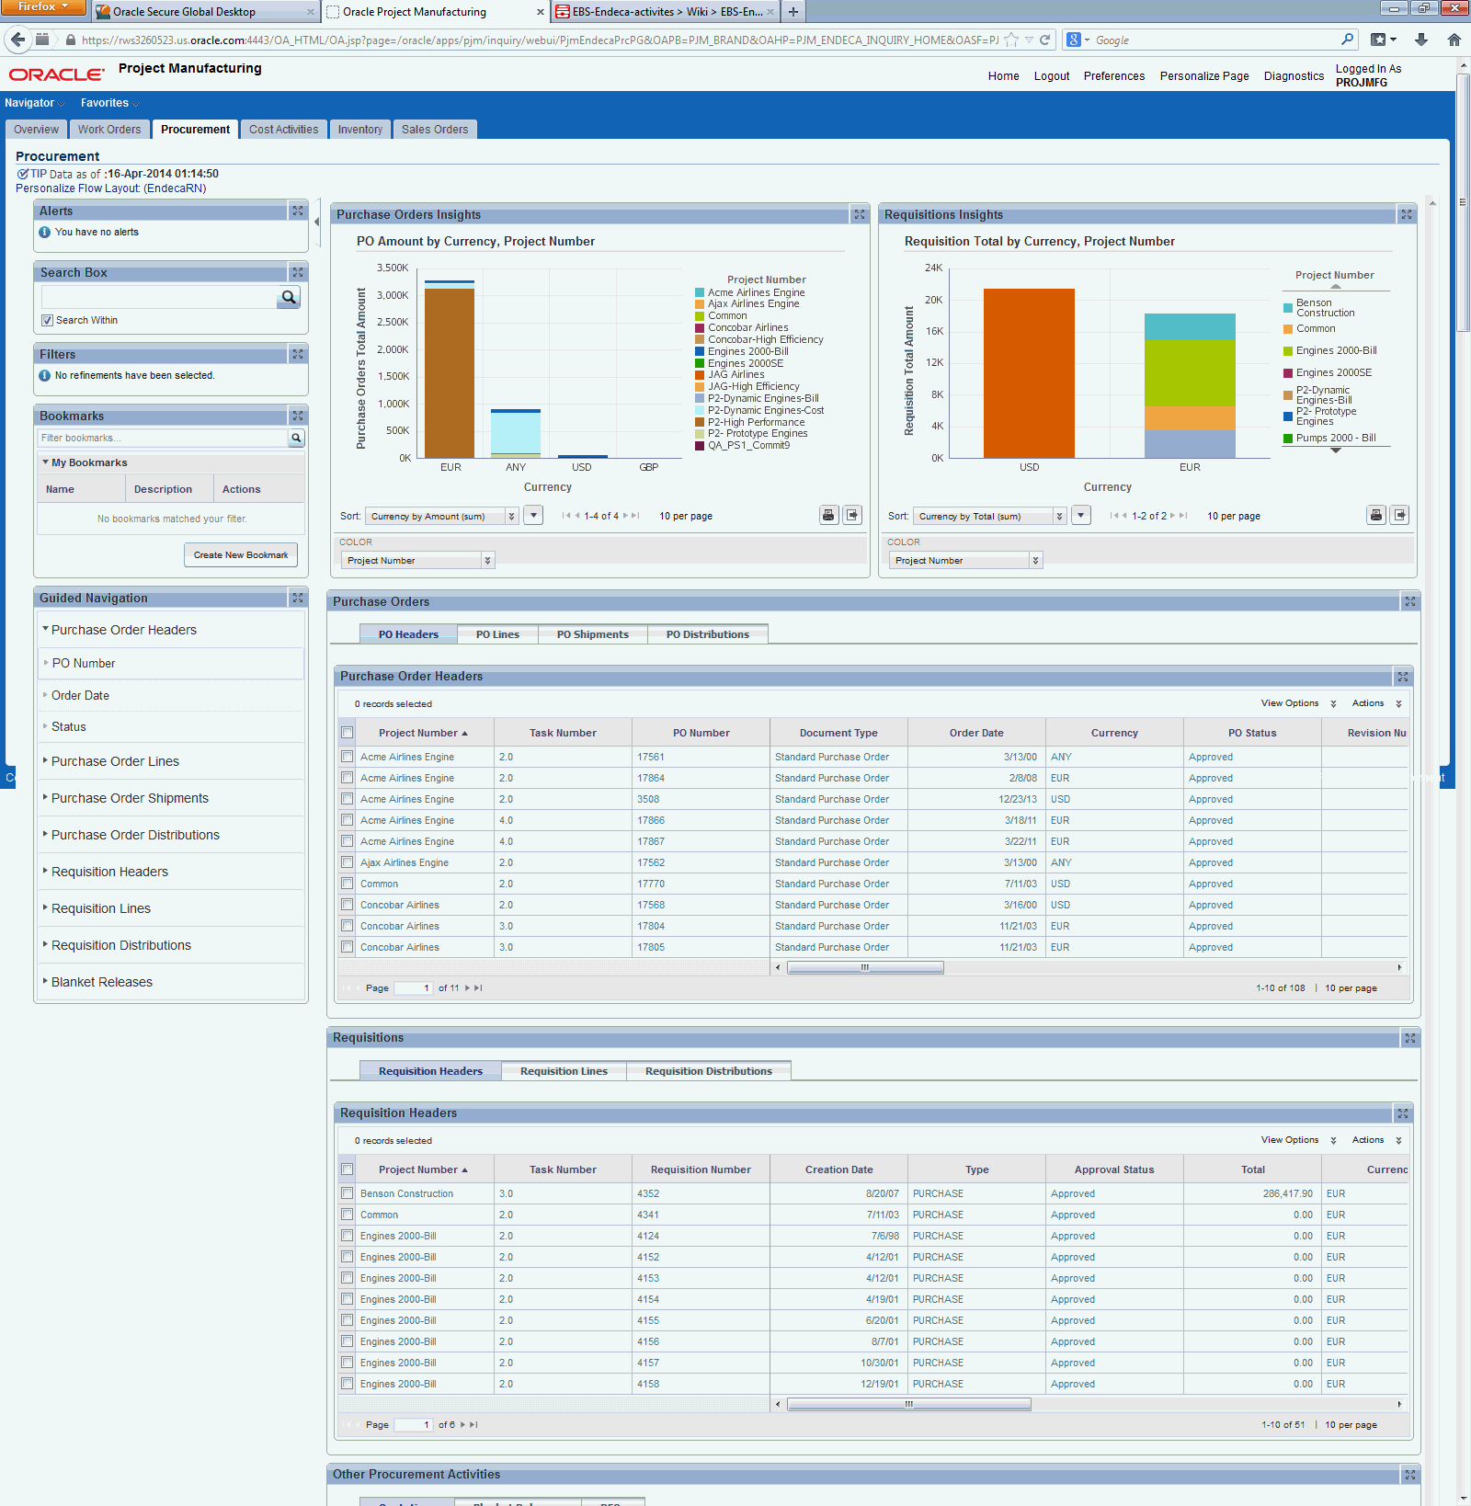Open PO number 17864 link
The width and height of the screenshot is (1471, 1506).
pos(651,778)
